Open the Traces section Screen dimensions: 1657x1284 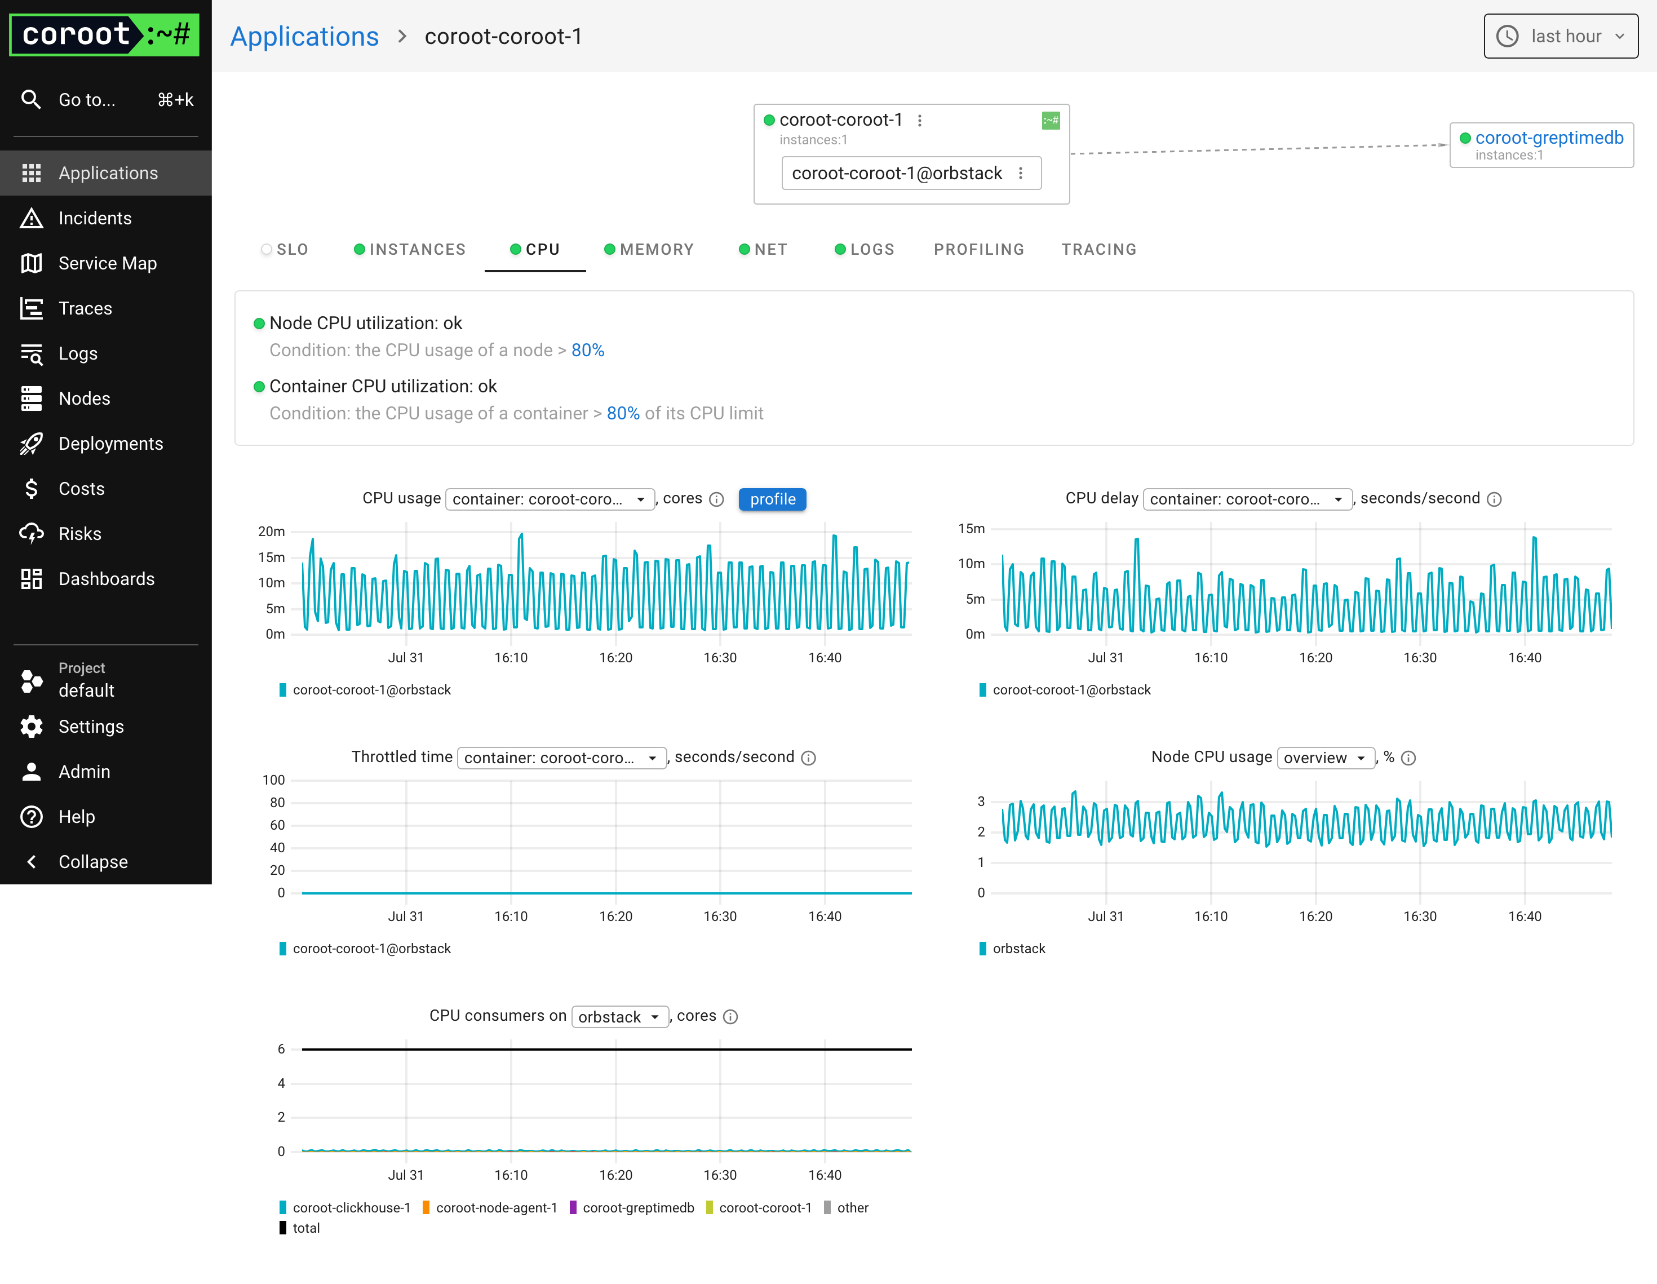click(83, 308)
